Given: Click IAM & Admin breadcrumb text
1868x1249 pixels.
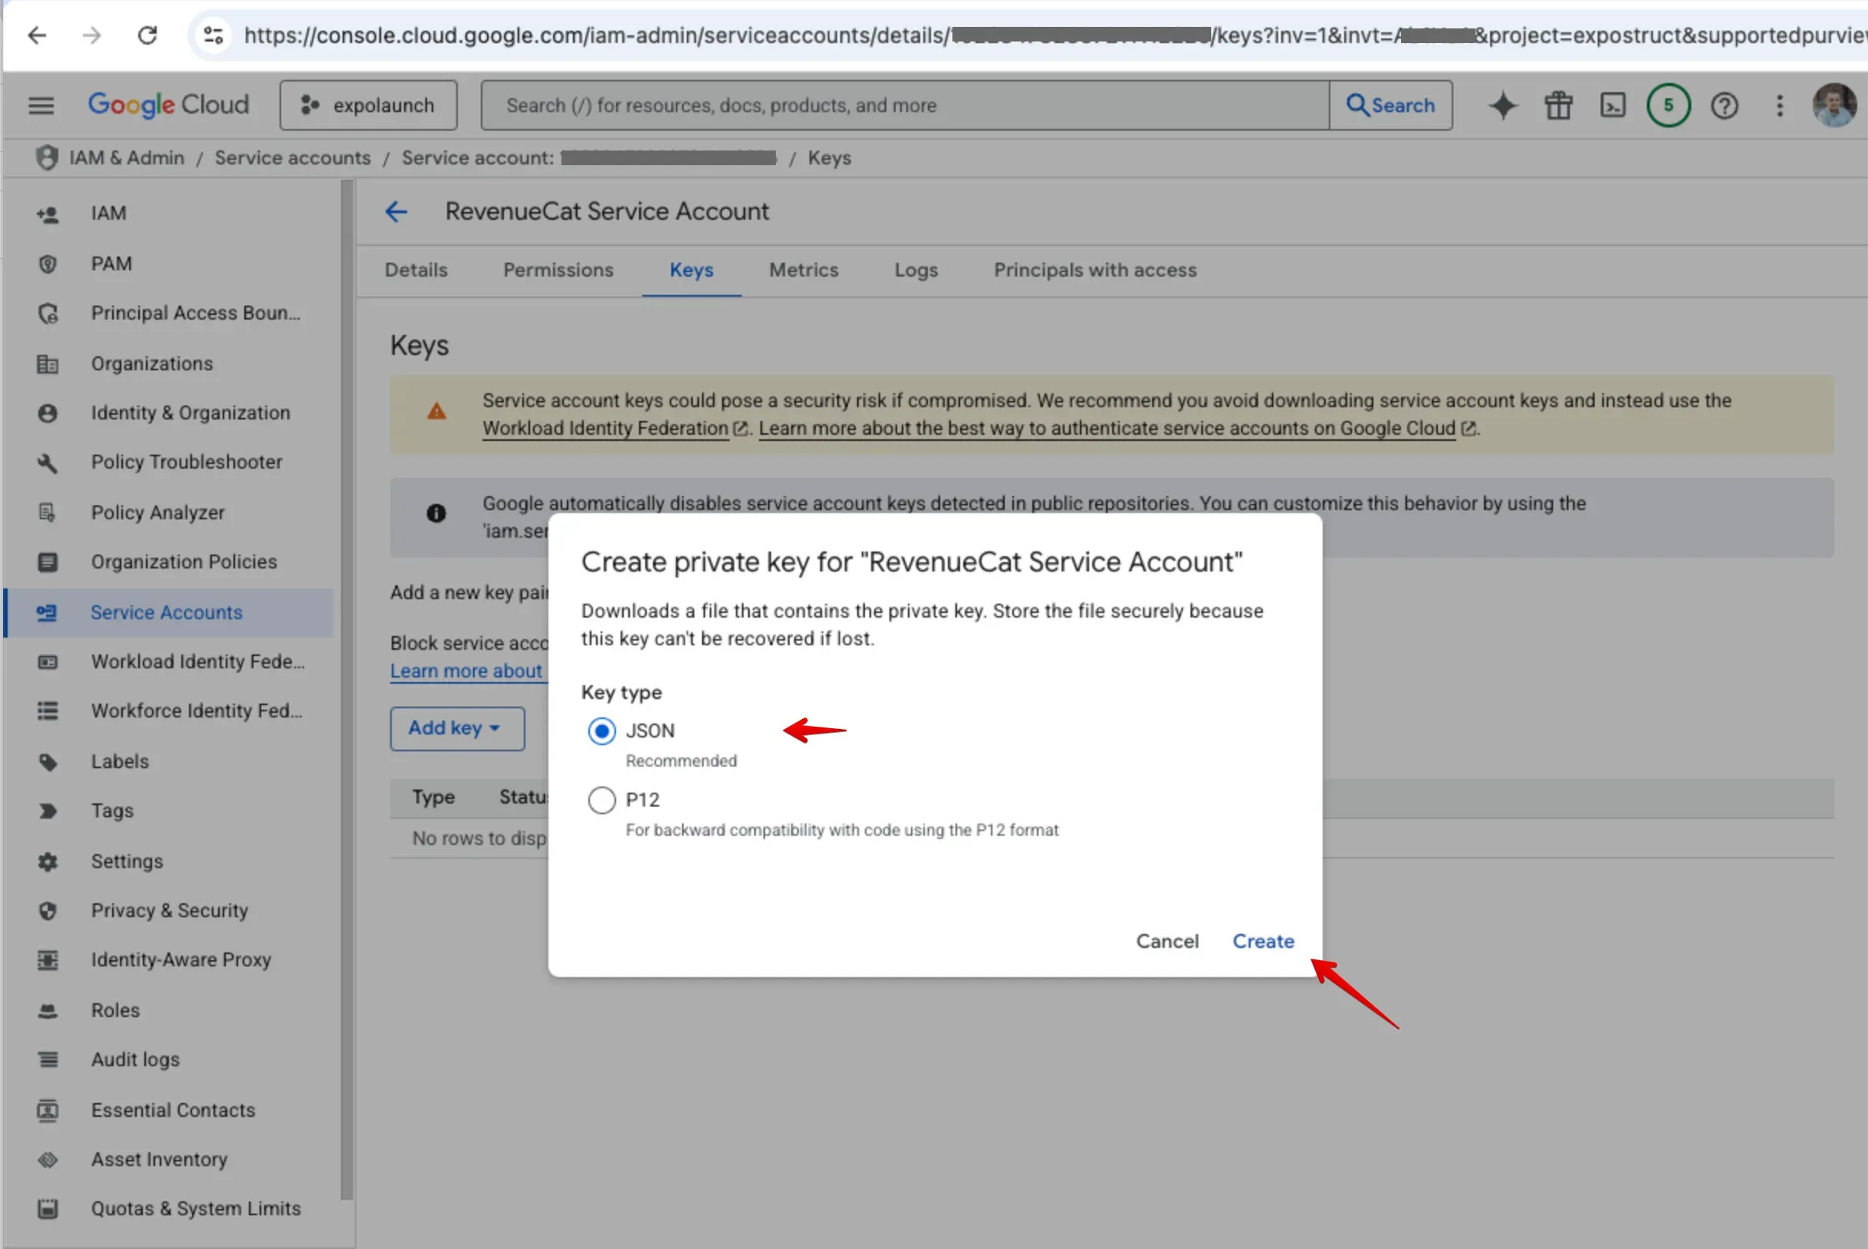Looking at the screenshot, I should click(x=127, y=157).
